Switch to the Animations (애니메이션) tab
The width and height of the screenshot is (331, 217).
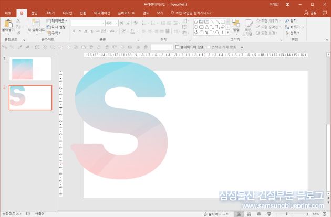point(102,13)
